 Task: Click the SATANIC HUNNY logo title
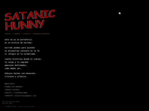point(30,20)
